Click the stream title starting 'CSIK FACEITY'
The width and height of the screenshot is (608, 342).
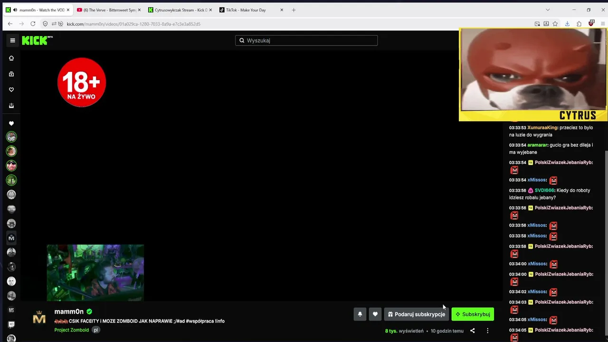(x=140, y=321)
